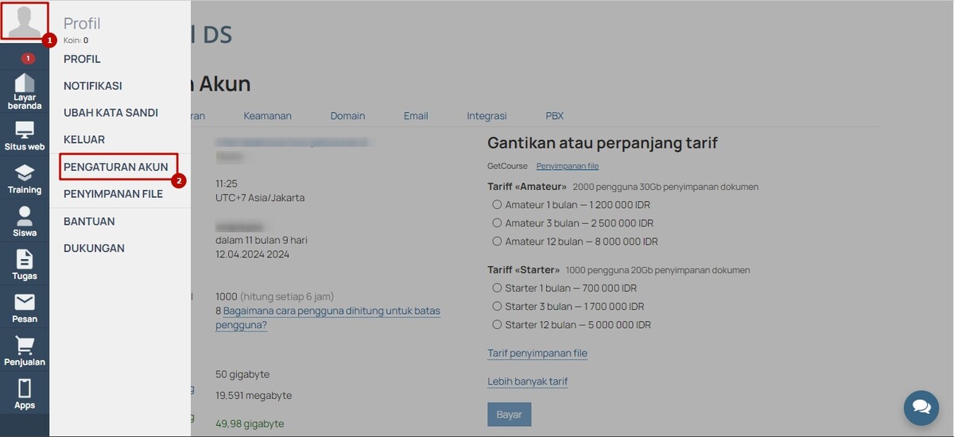Go to the Training section icon
This screenshot has height=437, width=954.
[25, 179]
